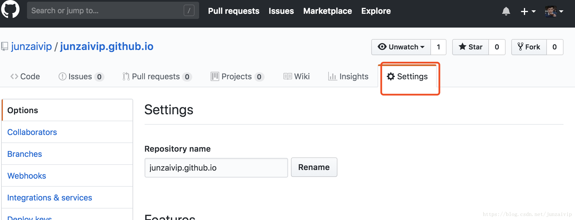Open the user avatar menu
The width and height of the screenshot is (575, 220).
554,11
